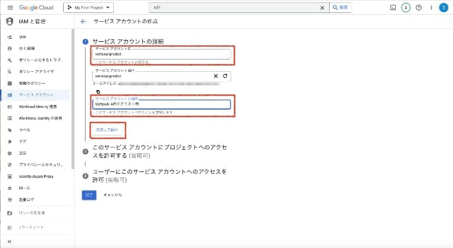This screenshot has height=248, width=453.
Task: Click the 検索 search button
Action: click(x=340, y=8)
